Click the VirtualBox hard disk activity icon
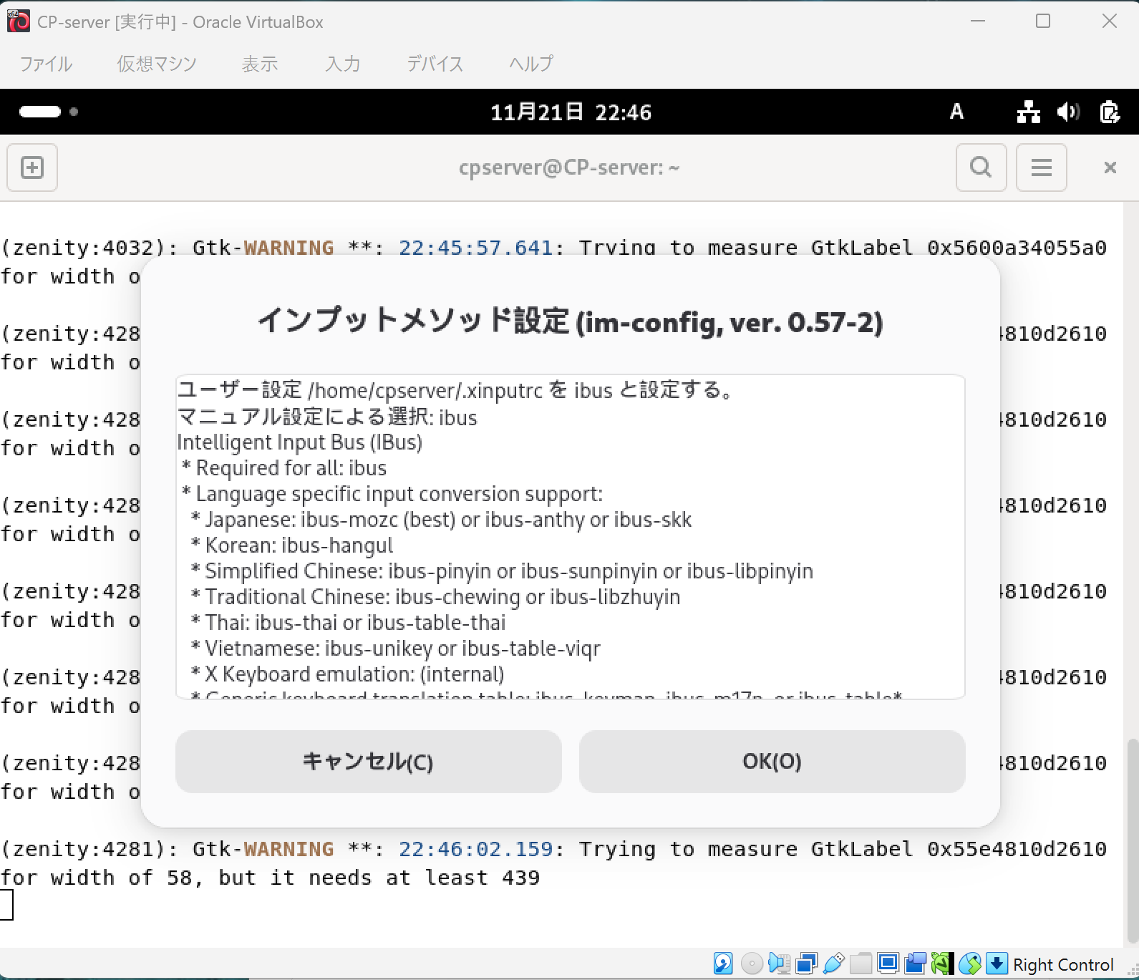The image size is (1139, 980). (723, 964)
